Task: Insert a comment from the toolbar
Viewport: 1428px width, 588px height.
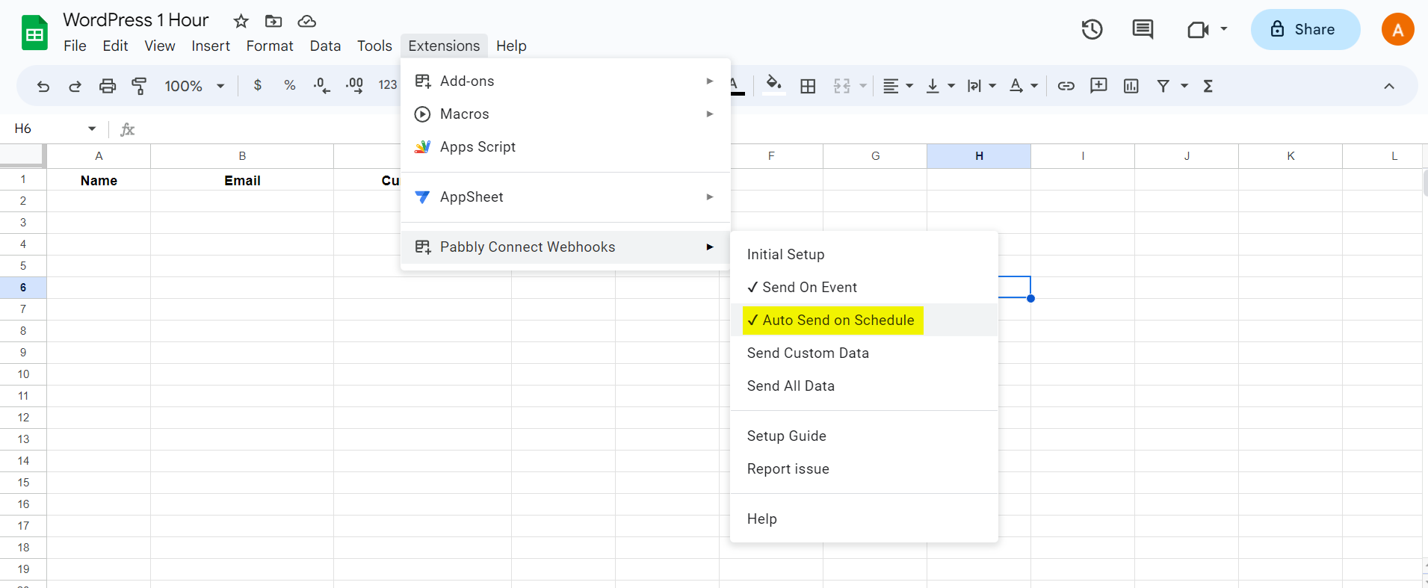Action: click(x=1098, y=86)
